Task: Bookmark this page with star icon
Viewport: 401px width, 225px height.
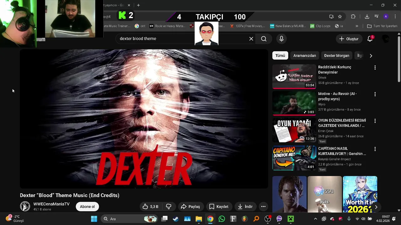Action: click(x=340, y=17)
